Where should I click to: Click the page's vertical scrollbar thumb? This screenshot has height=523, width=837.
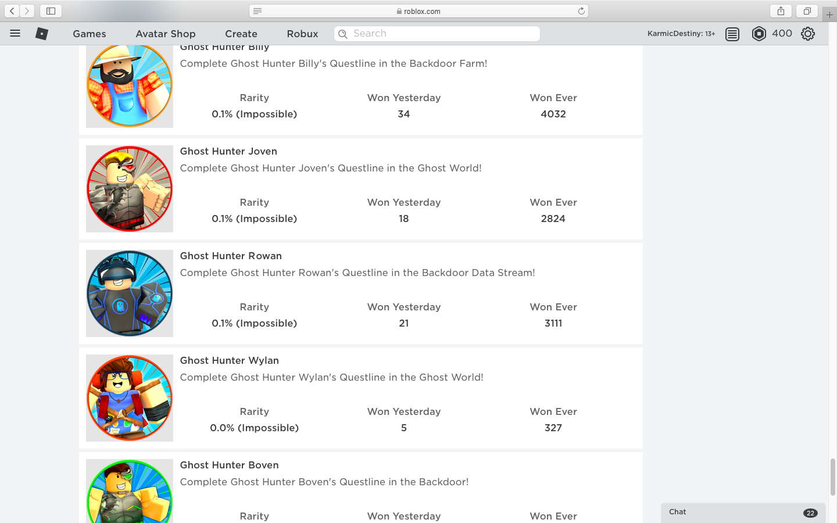point(832,477)
